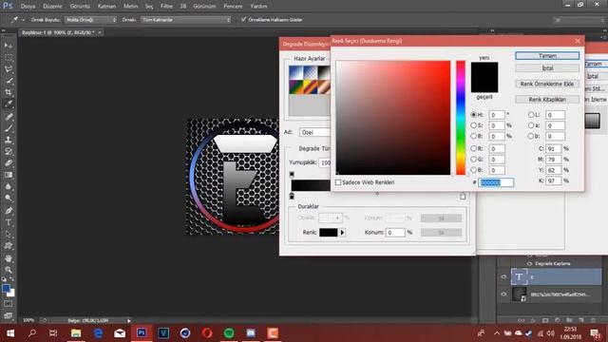Open Windows Start menu

click(x=10, y=332)
